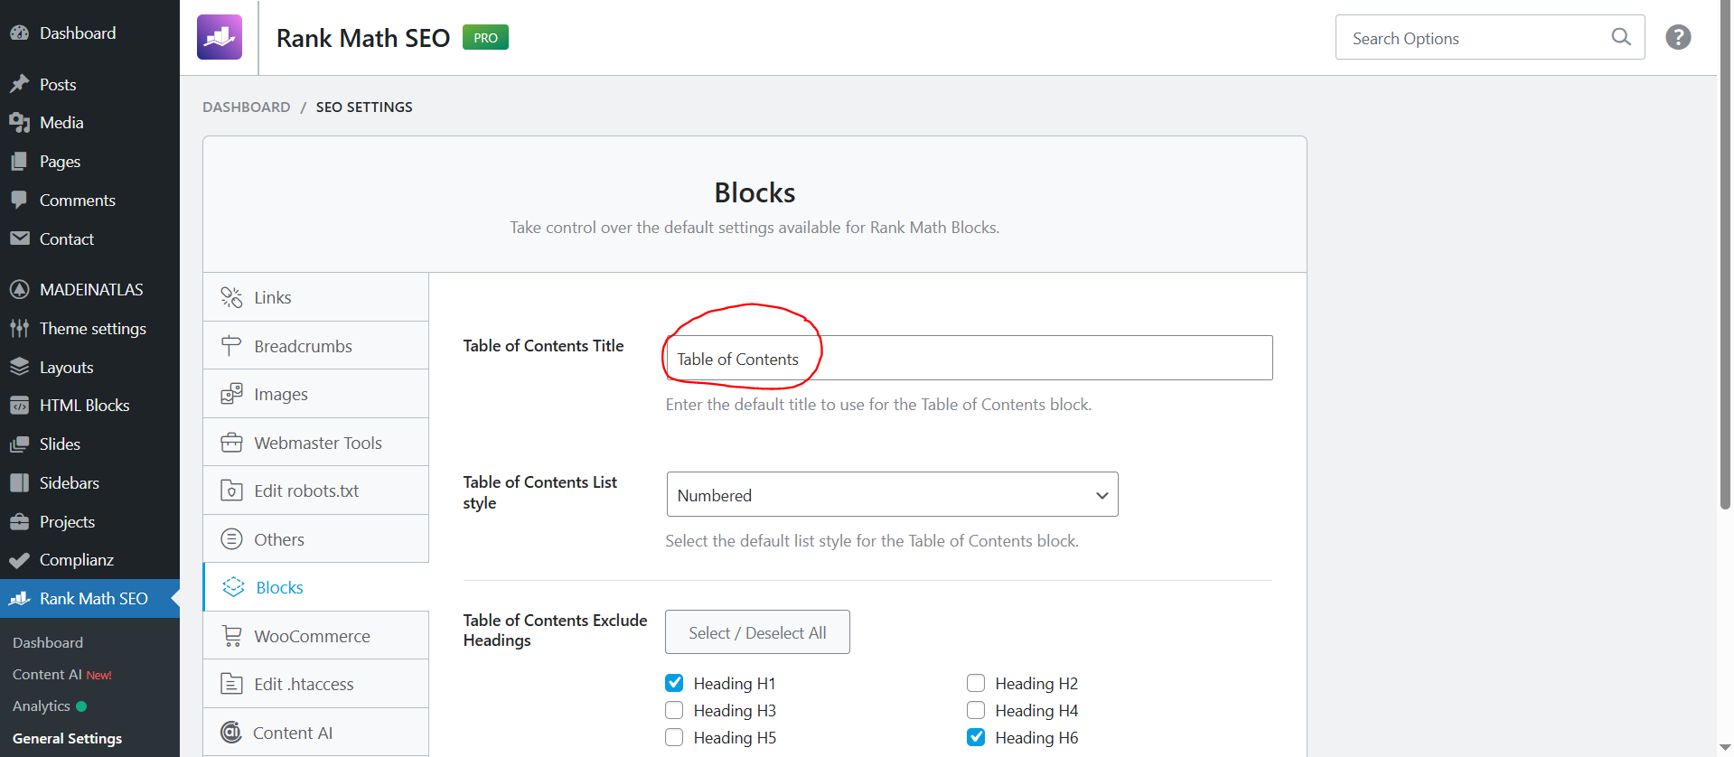Click the Links chain icon
The height and width of the screenshot is (757, 1734).
coord(231,297)
